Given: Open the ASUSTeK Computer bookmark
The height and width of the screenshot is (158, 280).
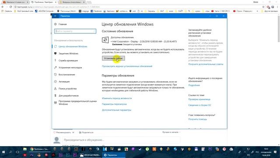Looking at the screenshot, I should click(45, 11).
